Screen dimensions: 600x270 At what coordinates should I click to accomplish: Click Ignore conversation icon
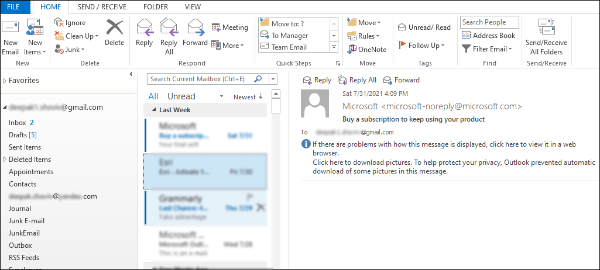[59, 23]
